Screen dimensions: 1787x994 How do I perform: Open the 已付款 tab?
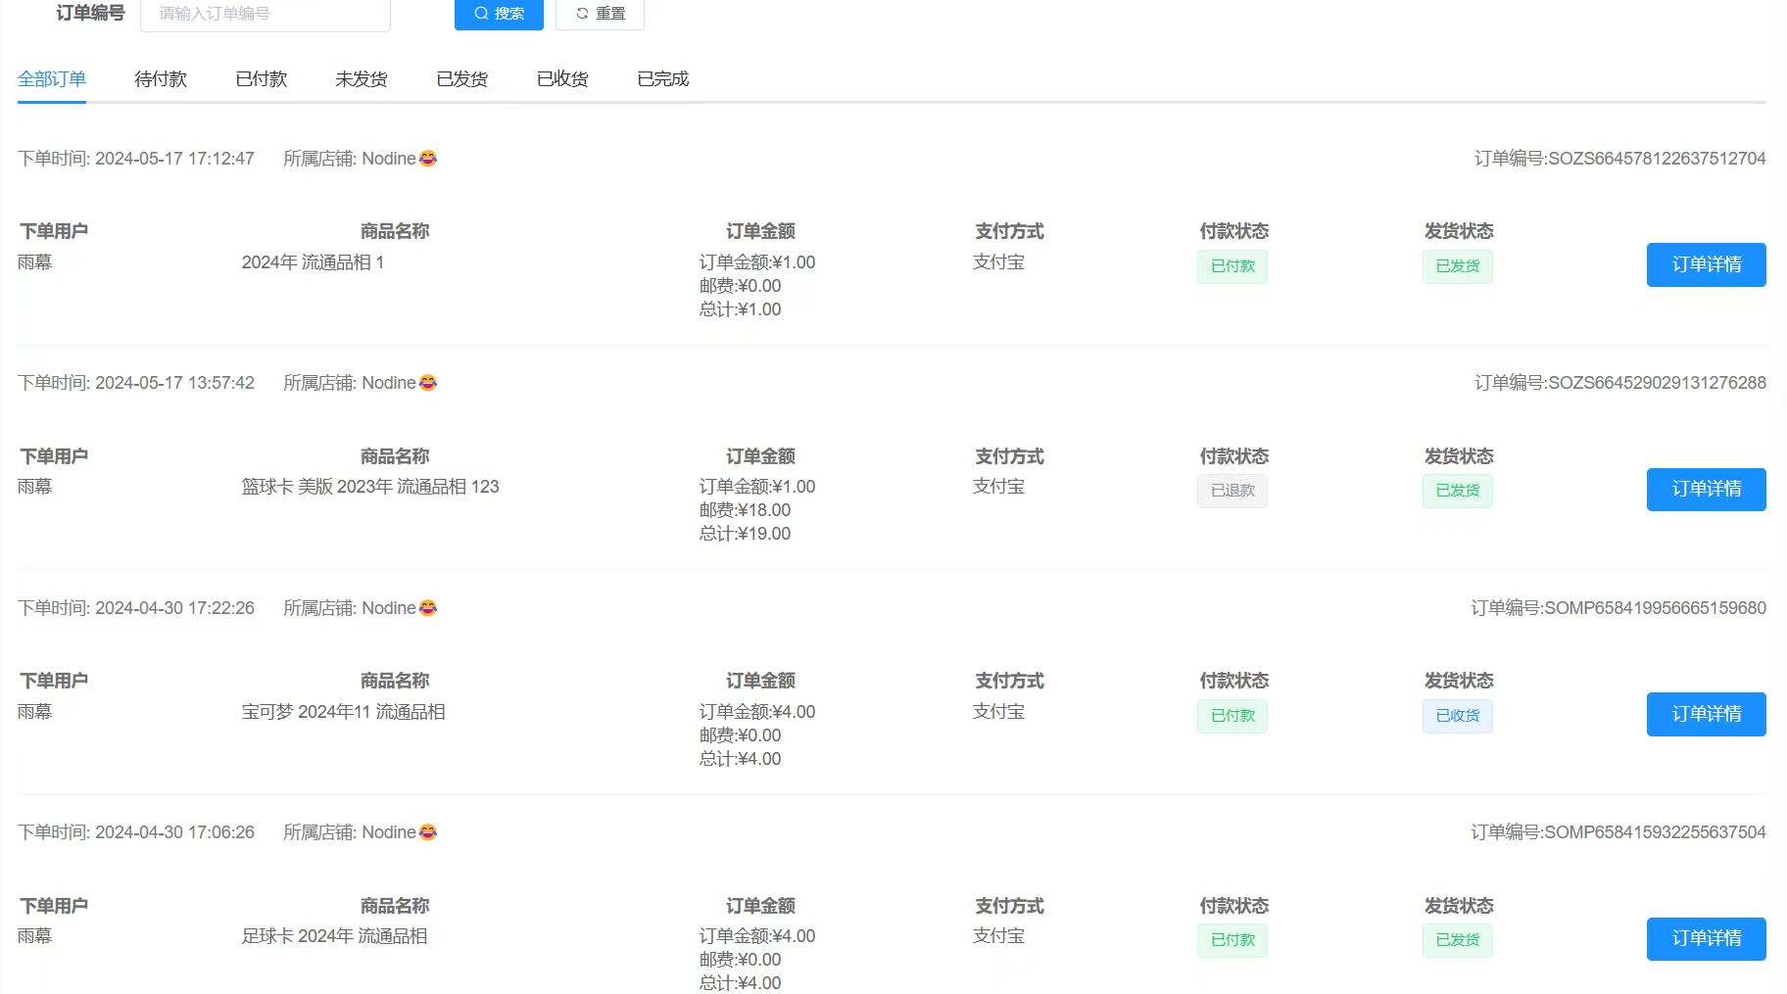(x=262, y=79)
